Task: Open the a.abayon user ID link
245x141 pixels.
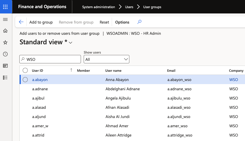Action: 40,80
